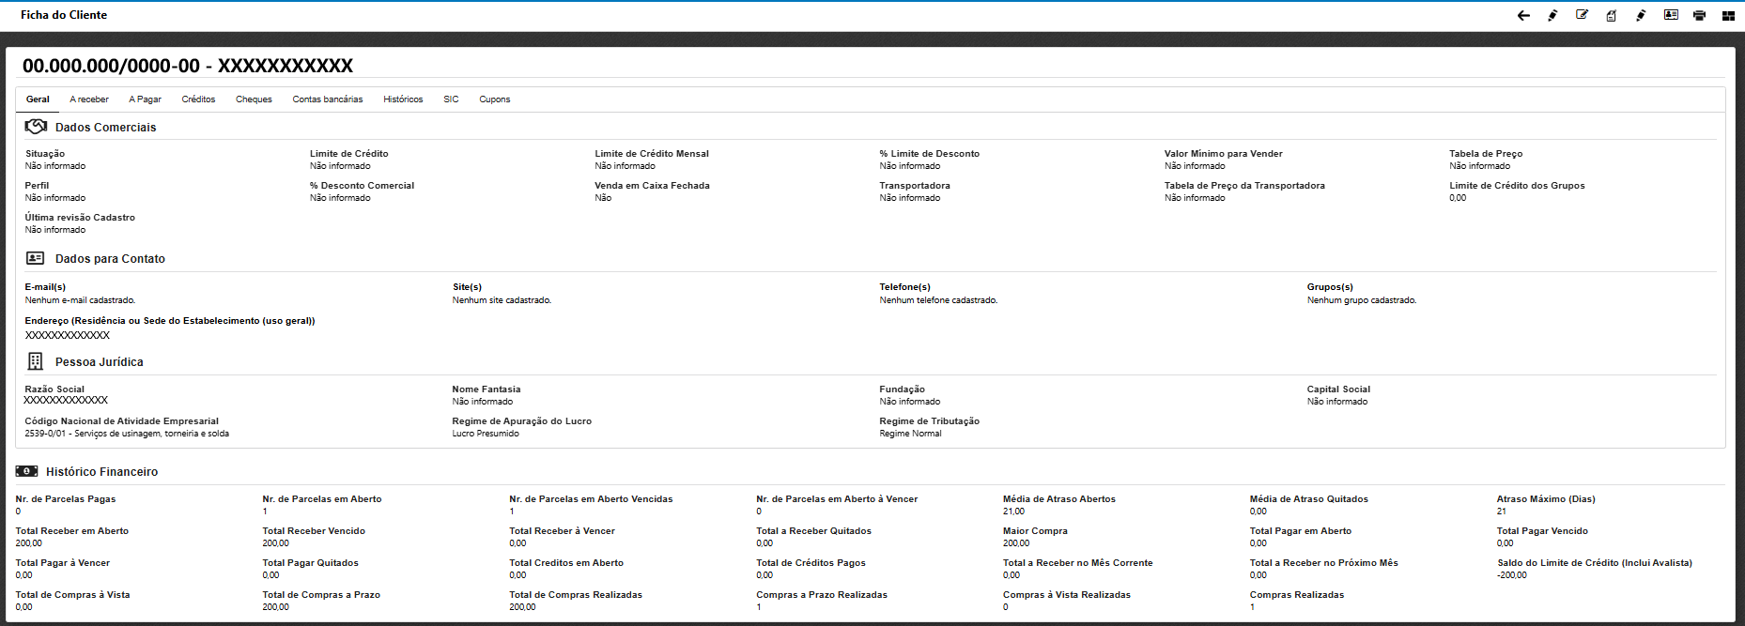Screen dimensions: 1745x626
Task: Switch to the Cupons tab
Action: [x=494, y=99]
